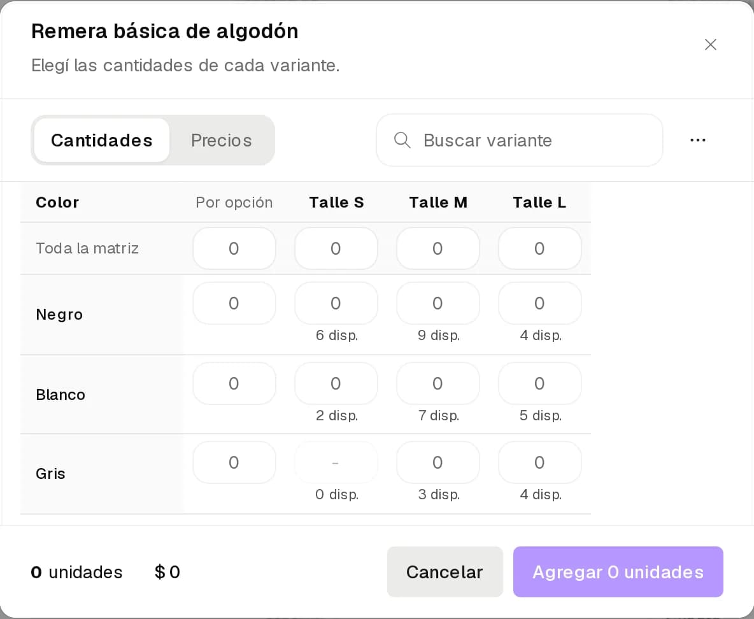Select Toda la matriz Talle M quantity field

(438, 248)
